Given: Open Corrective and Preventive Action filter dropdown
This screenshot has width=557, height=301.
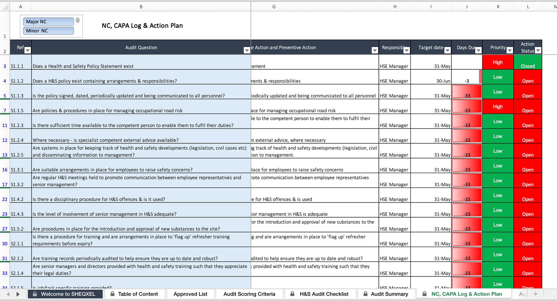Looking at the screenshot, I should (375, 50).
